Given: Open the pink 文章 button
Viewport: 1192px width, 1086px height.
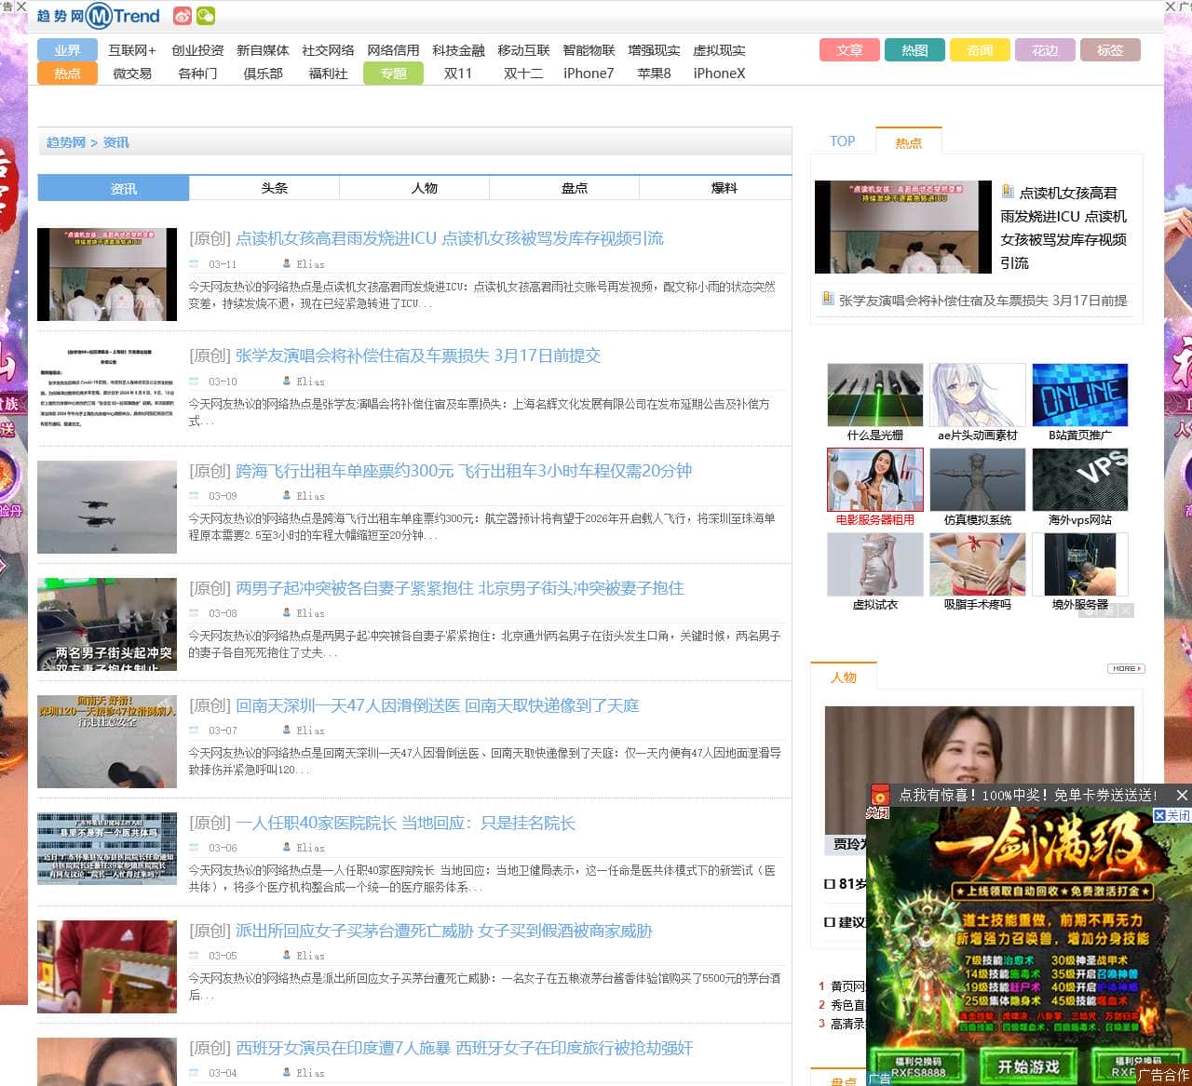Looking at the screenshot, I should point(849,50).
